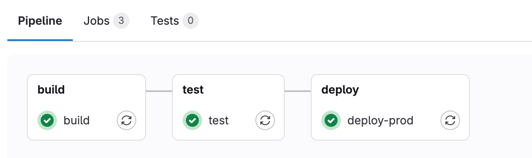Select the deploy stage title
Screen dimensions: 532x158
(340, 90)
